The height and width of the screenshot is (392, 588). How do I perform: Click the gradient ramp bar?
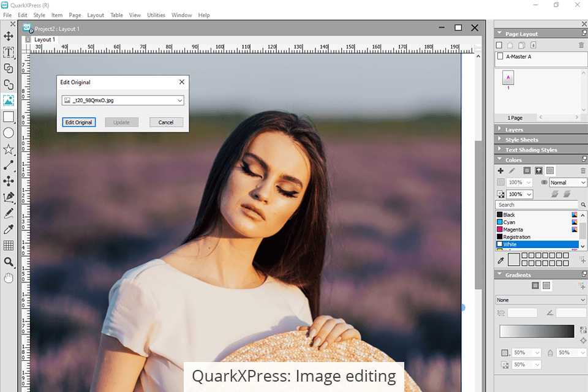click(x=537, y=331)
